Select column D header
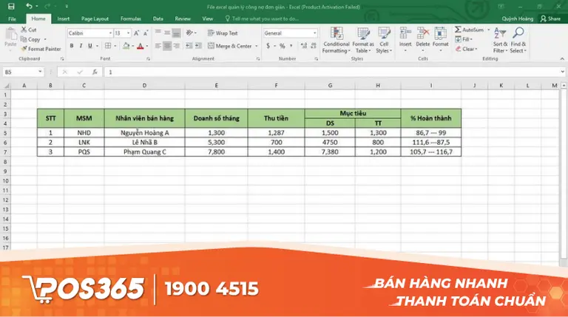 tap(144, 86)
